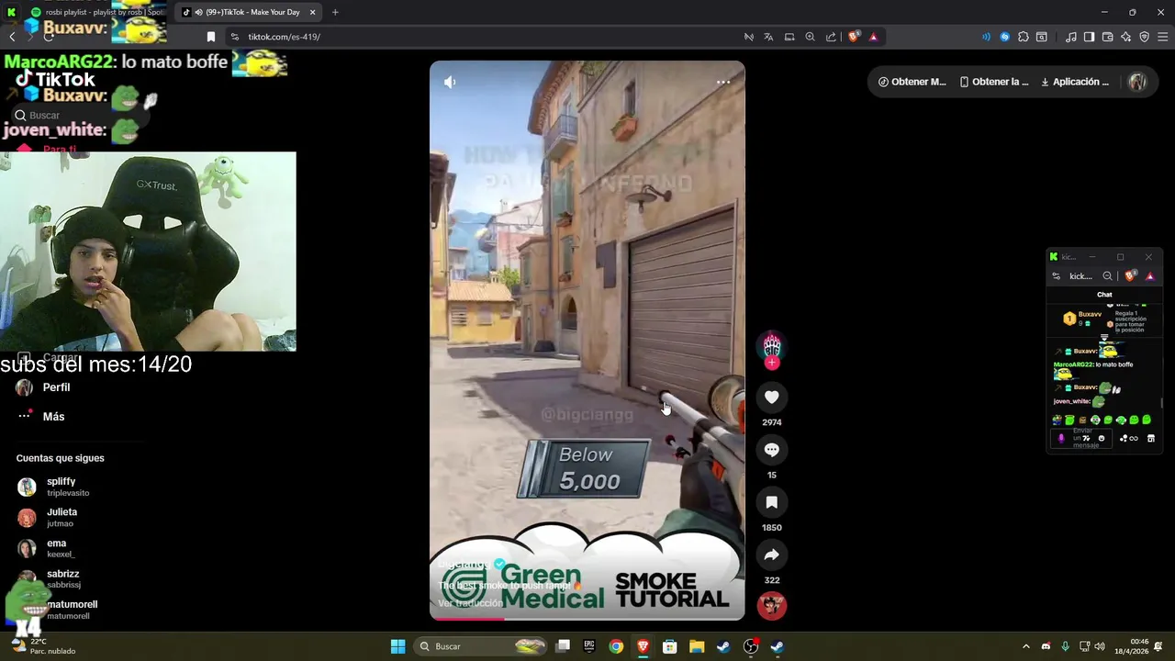The width and height of the screenshot is (1175, 661).
Task: Open the spinning sound disc thumbnail
Action: click(x=771, y=606)
